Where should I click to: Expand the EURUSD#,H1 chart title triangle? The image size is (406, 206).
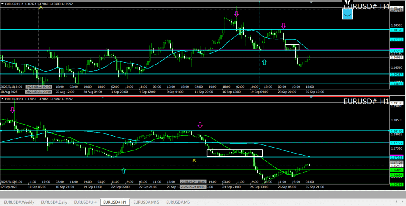pyautogui.click(x=2, y=99)
